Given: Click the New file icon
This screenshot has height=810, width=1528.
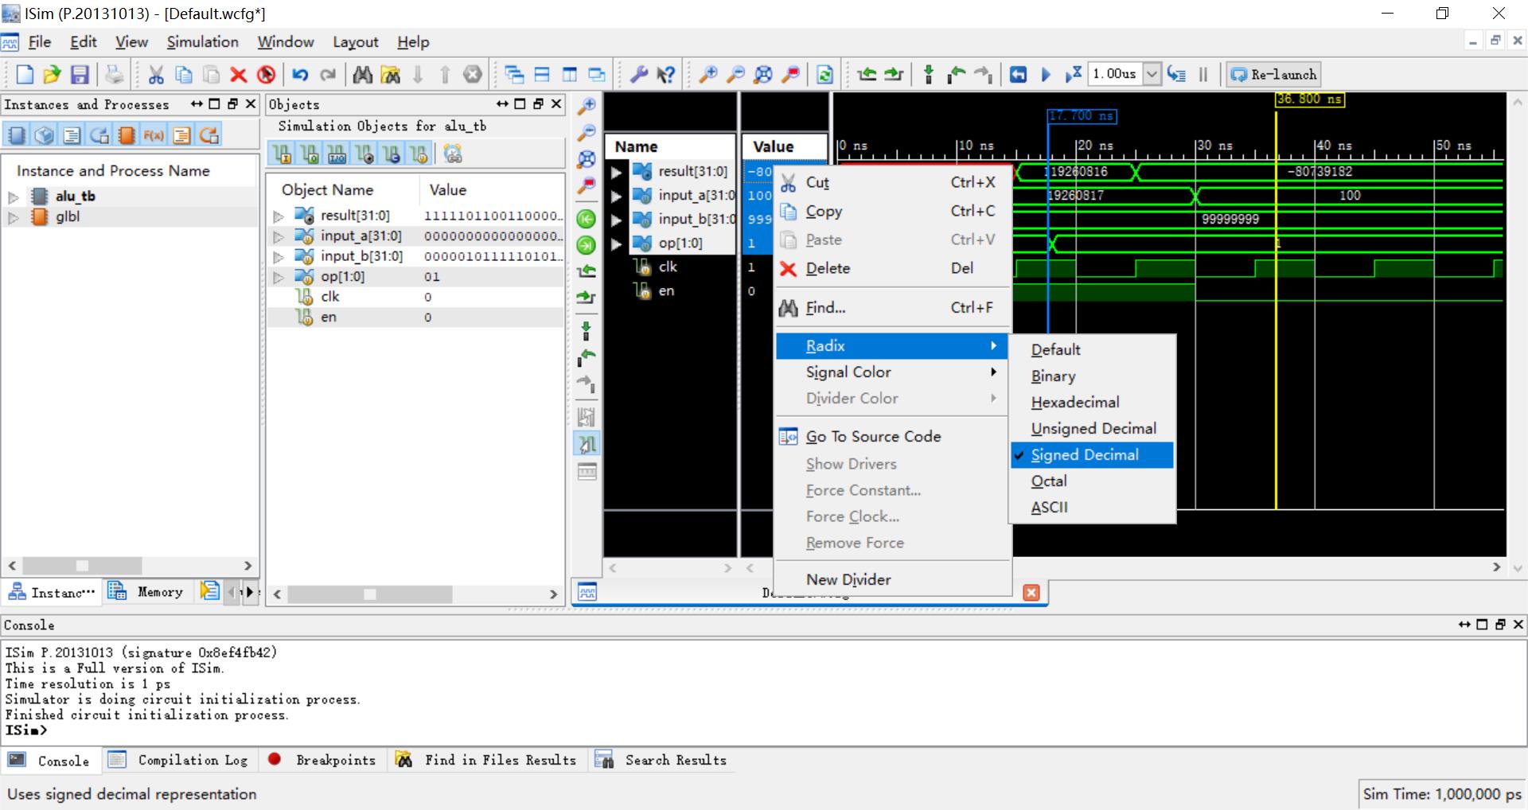Looking at the screenshot, I should click(25, 75).
